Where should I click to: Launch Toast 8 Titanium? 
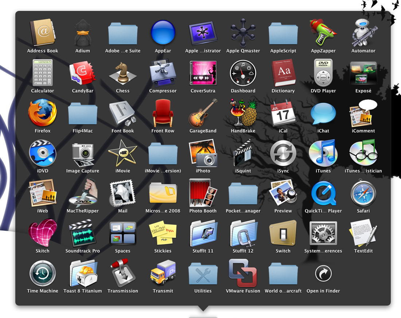83,273
